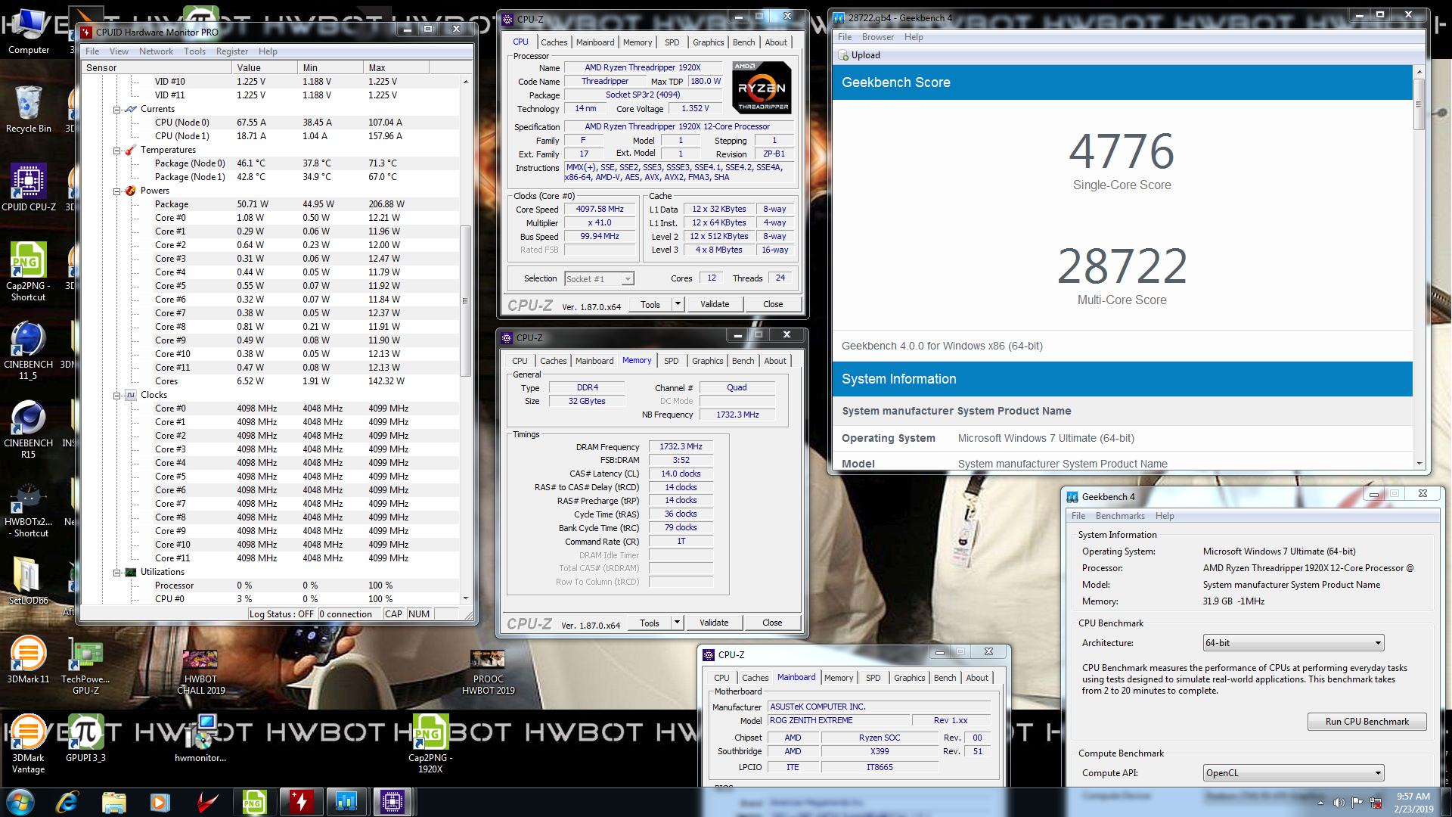Collapse the Currents tree node in HWMonitor

point(117,110)
